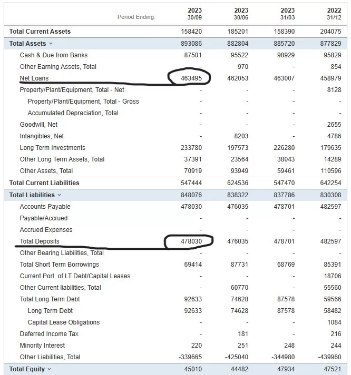
Task: Select Capital Lease Obligations value 1084
Action: tap(334, 322)
